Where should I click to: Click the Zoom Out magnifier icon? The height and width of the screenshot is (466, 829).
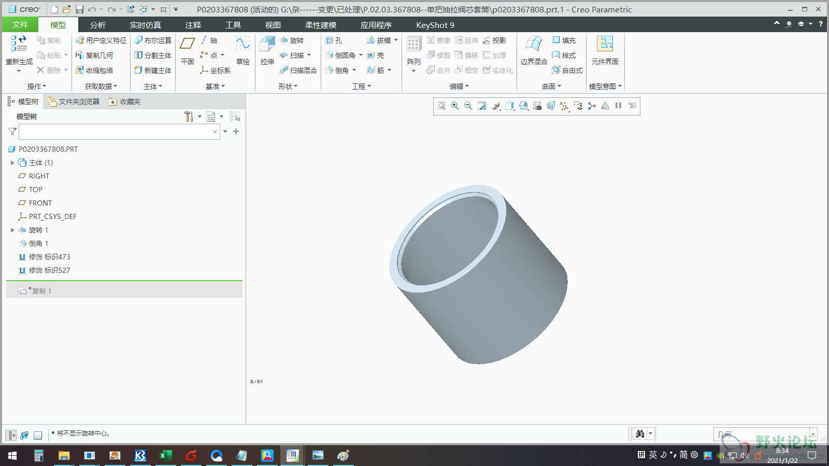[468, 106]
